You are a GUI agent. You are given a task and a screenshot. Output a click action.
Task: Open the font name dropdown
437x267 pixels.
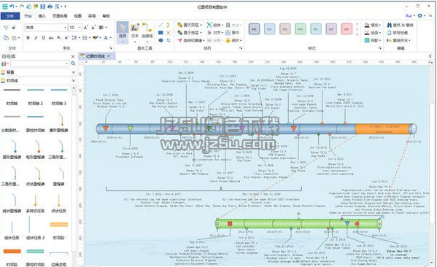coord(47,27)
